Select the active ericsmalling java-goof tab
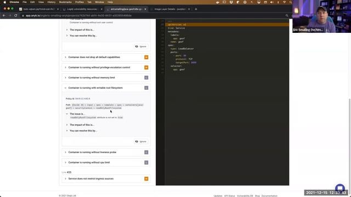 click(126, 9)
